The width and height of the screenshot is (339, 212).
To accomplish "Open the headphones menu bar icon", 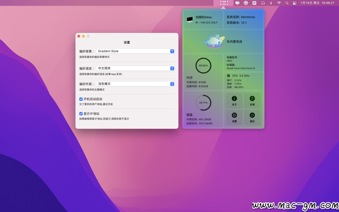I will (x=263, y=3).
